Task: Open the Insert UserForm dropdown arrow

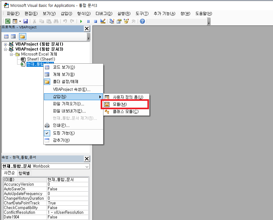Action: click(20, 21)
